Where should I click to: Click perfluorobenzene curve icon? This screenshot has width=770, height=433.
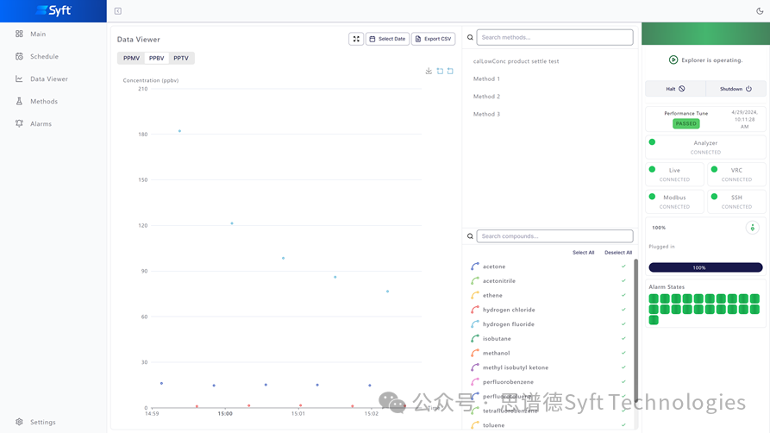[475, 382]
